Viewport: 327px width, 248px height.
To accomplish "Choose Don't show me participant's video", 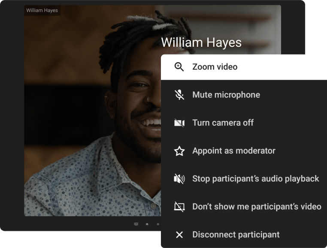I will tap(257, 206).
